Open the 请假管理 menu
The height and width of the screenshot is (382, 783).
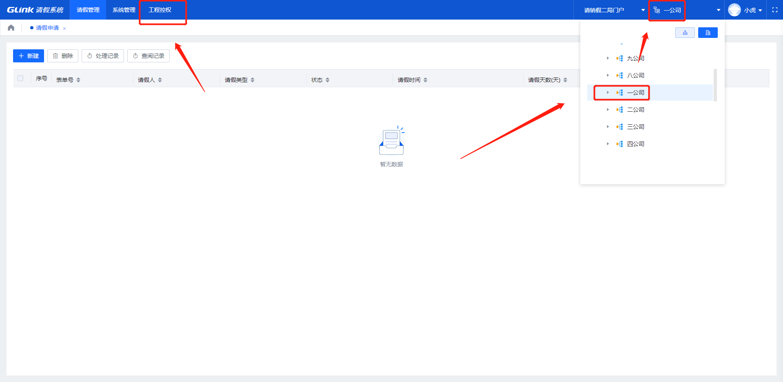88,10
